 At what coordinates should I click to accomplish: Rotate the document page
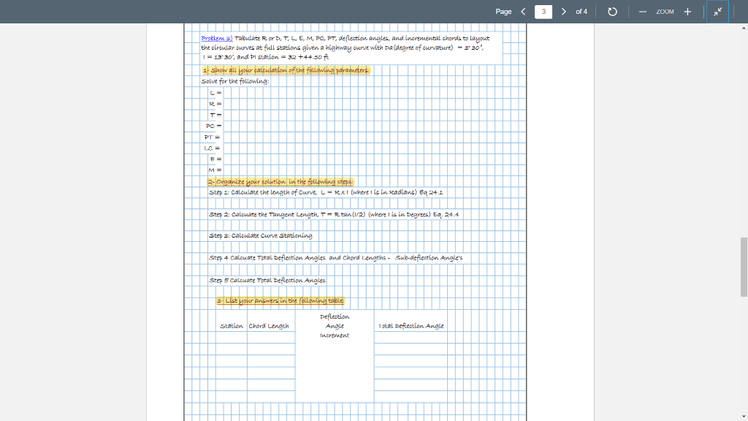(x=612, y=12)
